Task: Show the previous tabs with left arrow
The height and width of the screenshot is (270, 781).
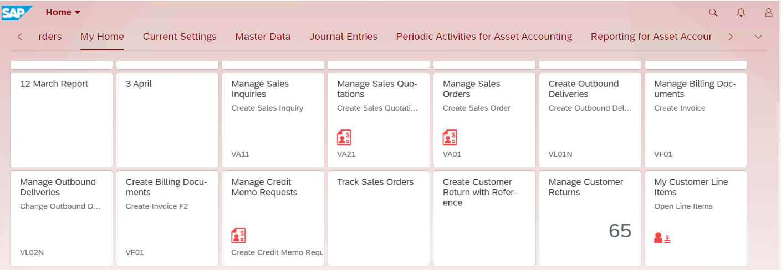Action: coord(20,37)
